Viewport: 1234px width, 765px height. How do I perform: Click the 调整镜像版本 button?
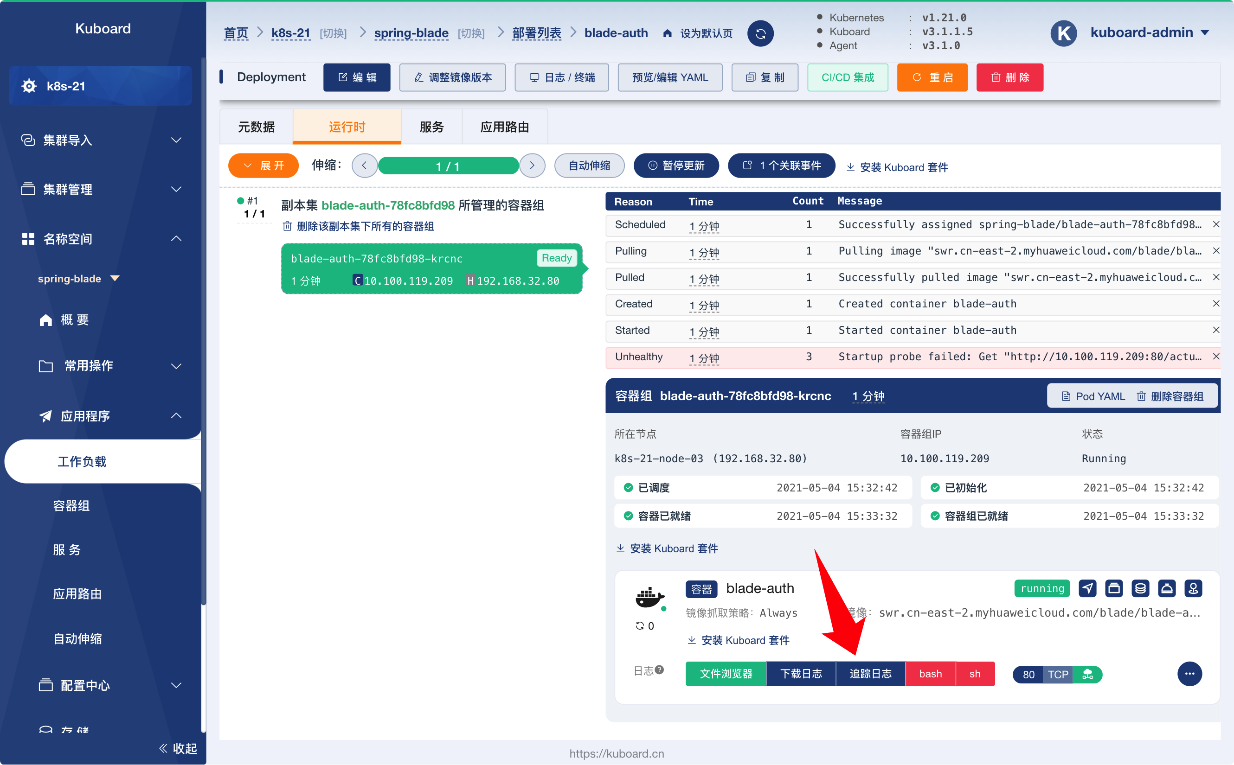point(452,77)
